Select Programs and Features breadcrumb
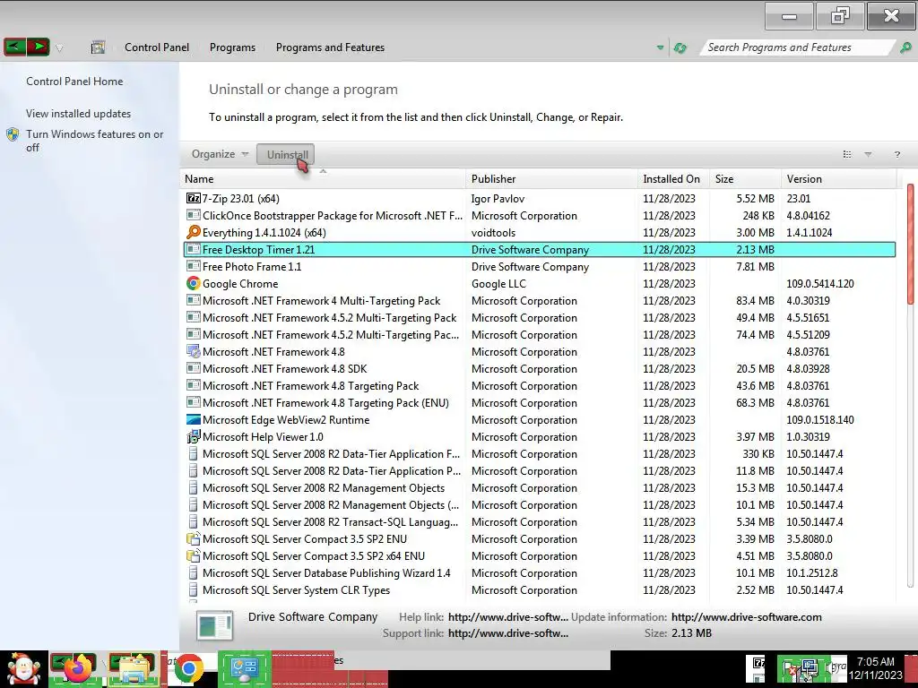The image size is (918, 688). [x=330, y=47]
